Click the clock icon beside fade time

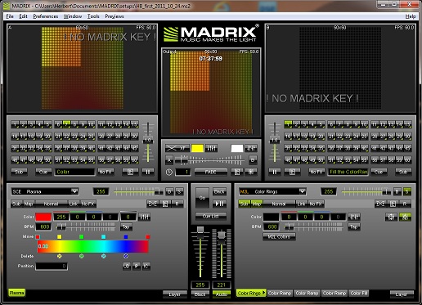click(x=169, y=173)
